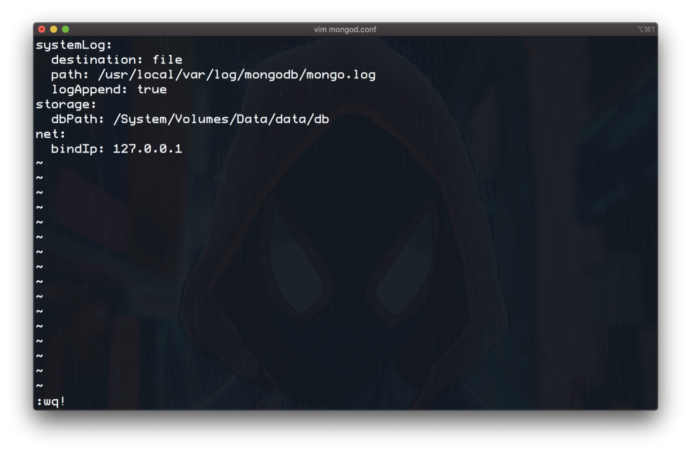The image size is (691, 454).
Task: Click the mongo.log path value
Action: pyautogui.click(x=237, y=75)
